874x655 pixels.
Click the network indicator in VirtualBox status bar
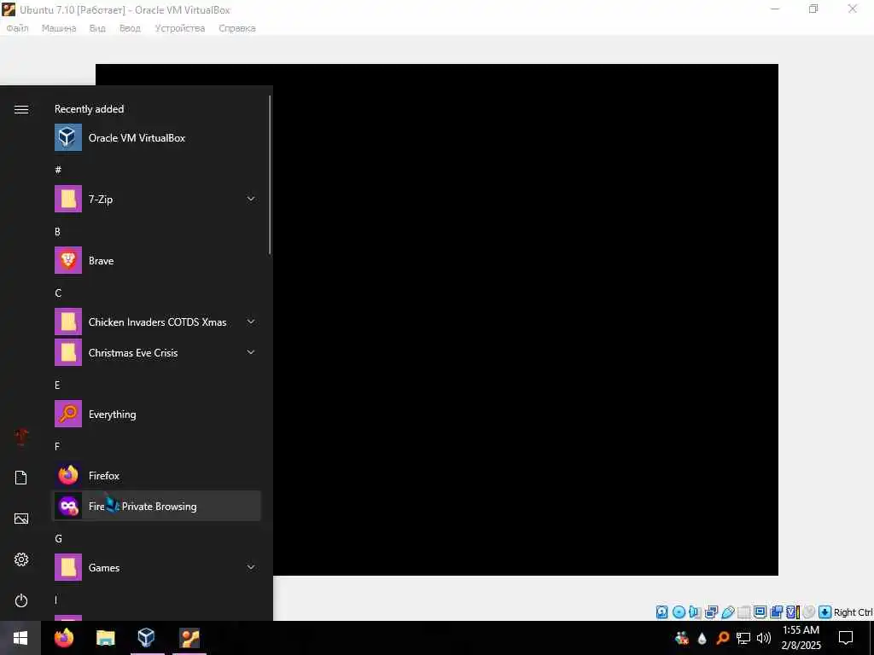point(711,612)
